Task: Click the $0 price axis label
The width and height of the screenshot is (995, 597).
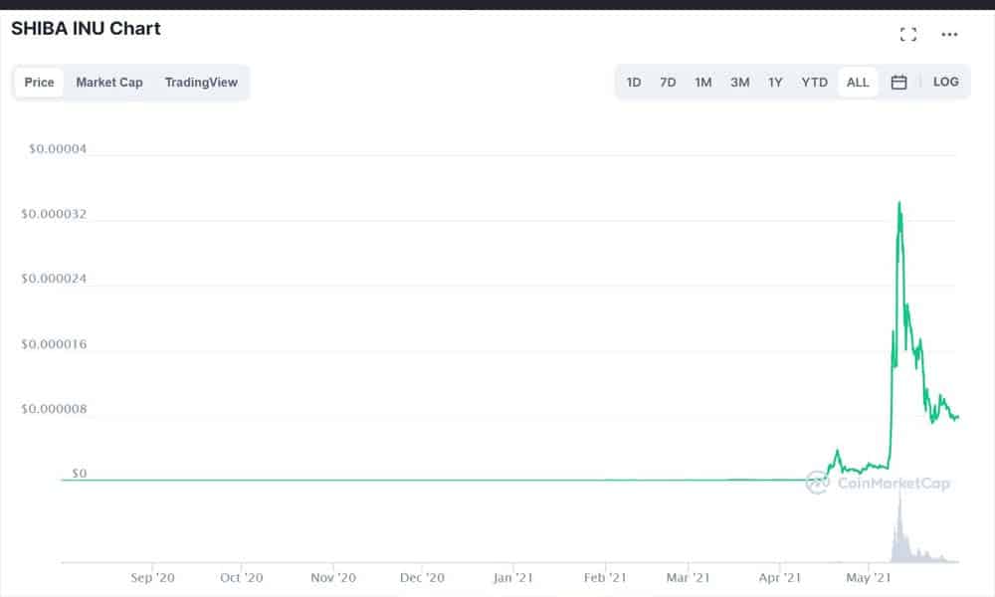Action: click(79, 474)
